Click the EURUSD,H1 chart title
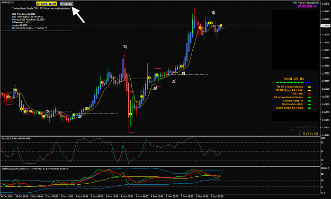The height and width of the screenshot is (199, 331). pyautogui.click(x=7, y=2)
